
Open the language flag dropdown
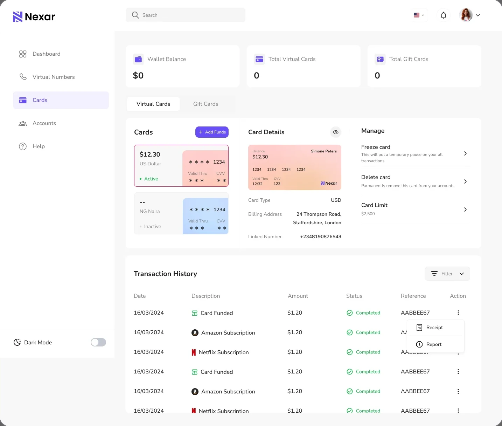coord(419,15)
